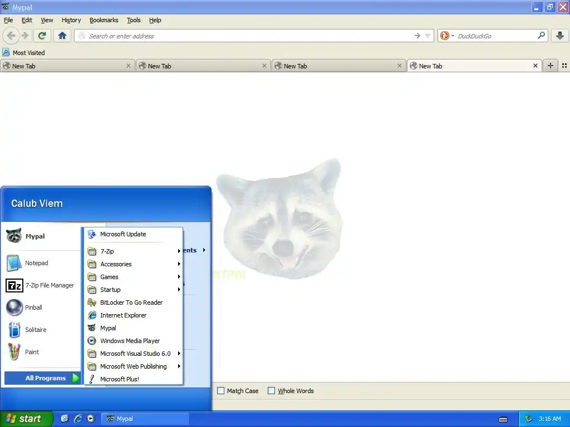Screen dimensions: 570x427
Task: Open the File menu
Action: click(x=8, y=20)
